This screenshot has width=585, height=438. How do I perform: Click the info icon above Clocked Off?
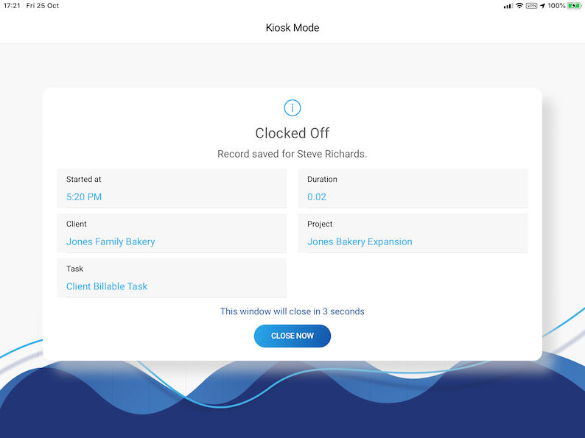point(292,107)
